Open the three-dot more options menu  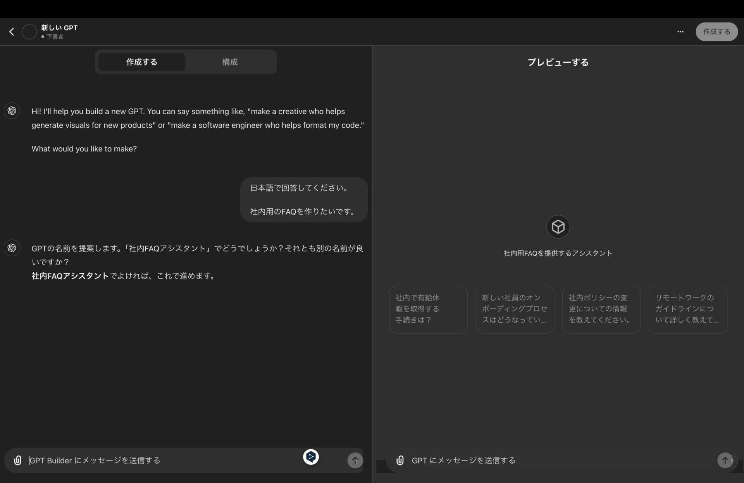coord(680,32)
